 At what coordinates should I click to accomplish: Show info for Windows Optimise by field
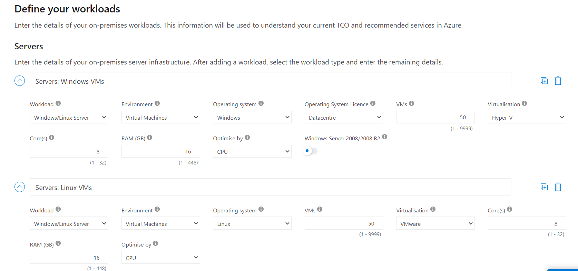tap(247, 138)
